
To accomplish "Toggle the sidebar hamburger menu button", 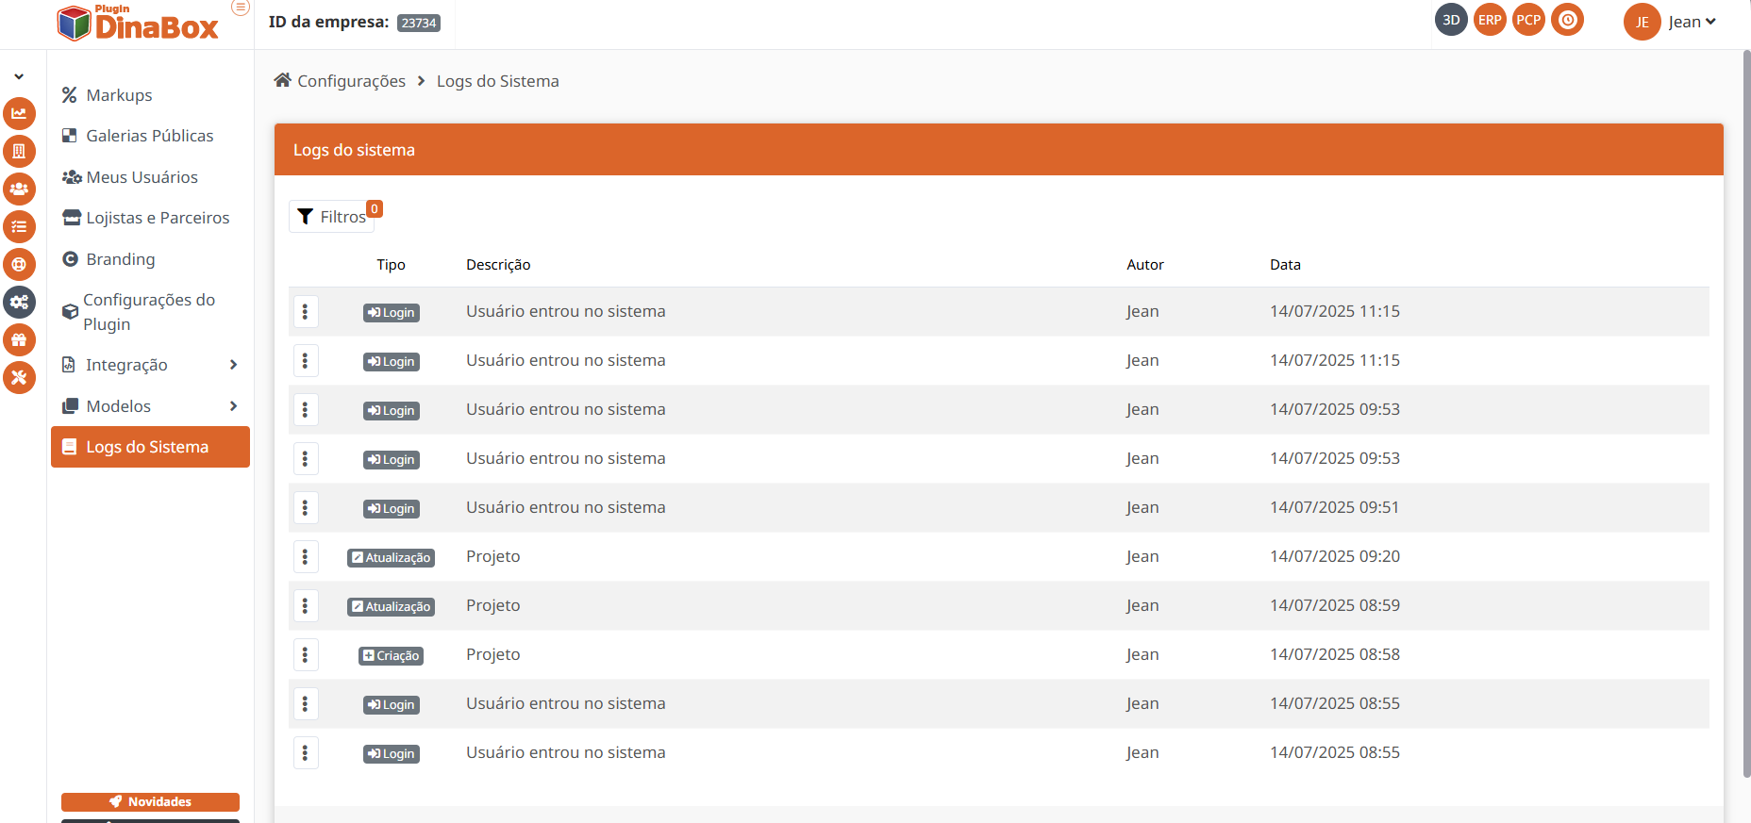I will pyautogui.click(x=241, y=8).
